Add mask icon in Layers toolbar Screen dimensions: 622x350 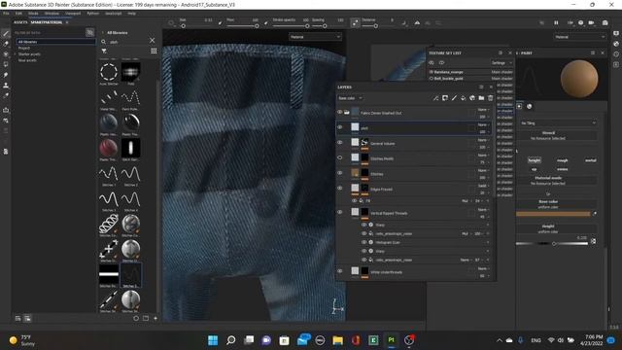click(445, 98)
